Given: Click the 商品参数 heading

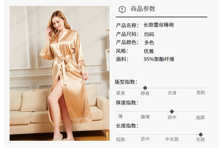Looking at the screenshot, I should point(143,9).
